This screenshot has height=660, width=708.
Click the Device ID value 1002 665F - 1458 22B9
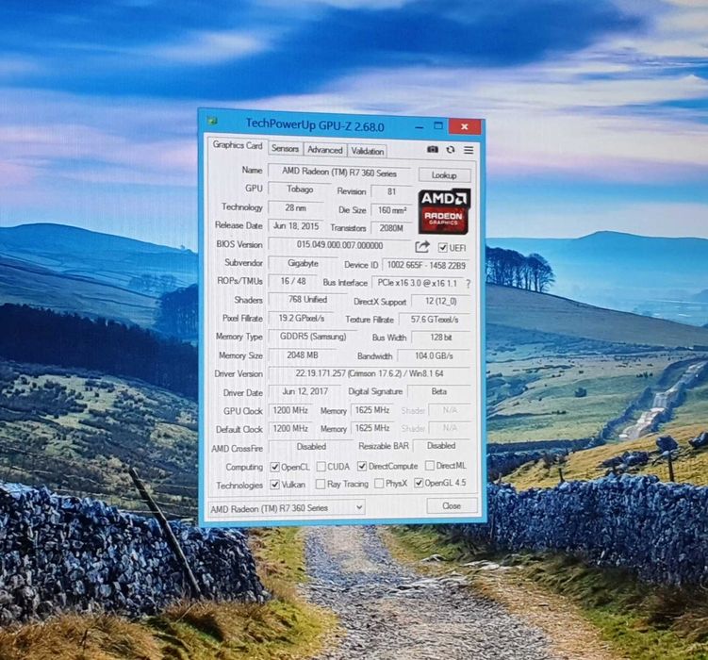pyautogui.click(x=426, y=266)
